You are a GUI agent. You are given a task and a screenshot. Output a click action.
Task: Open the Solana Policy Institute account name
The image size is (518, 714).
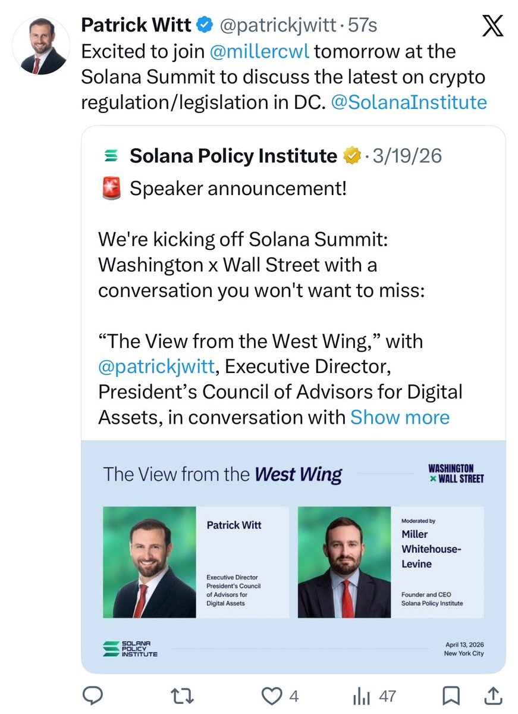coord(233,156)
